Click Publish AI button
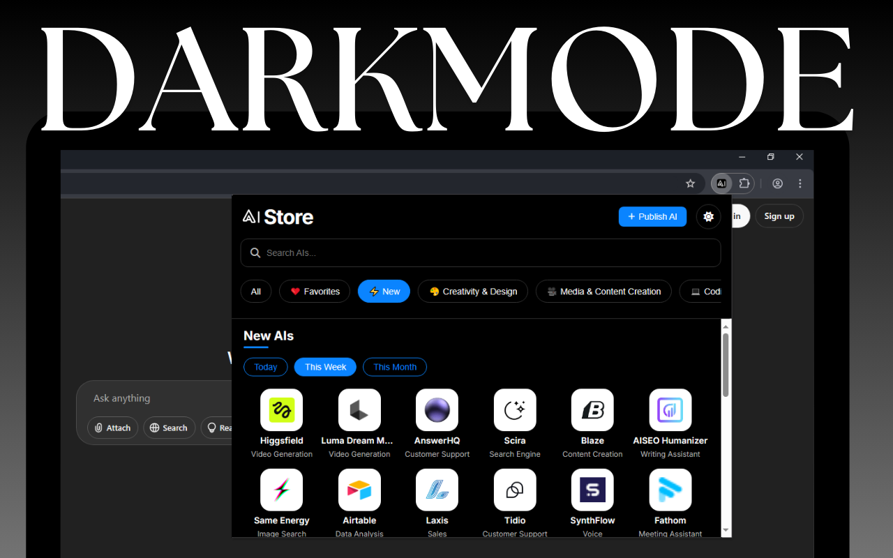This screenshot has width=893, height=558. click(x=652, y=217)
